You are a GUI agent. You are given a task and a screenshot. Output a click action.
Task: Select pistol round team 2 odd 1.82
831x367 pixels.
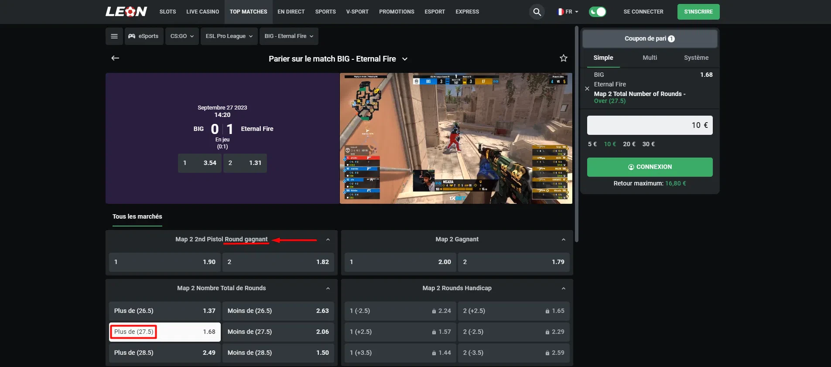tap(278, 262)
